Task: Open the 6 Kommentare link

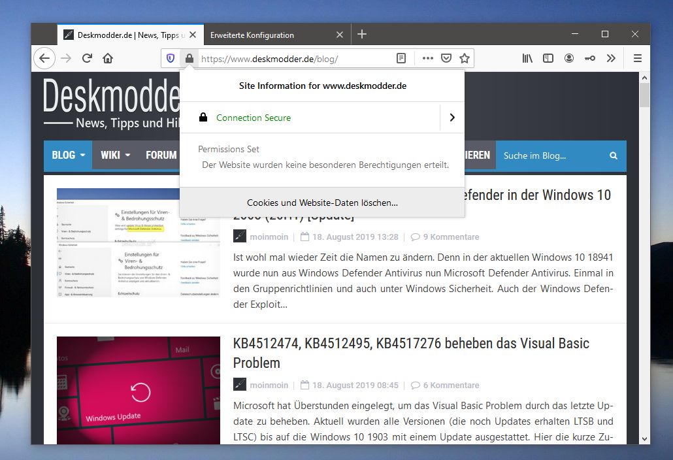Action: pos(451,386)
